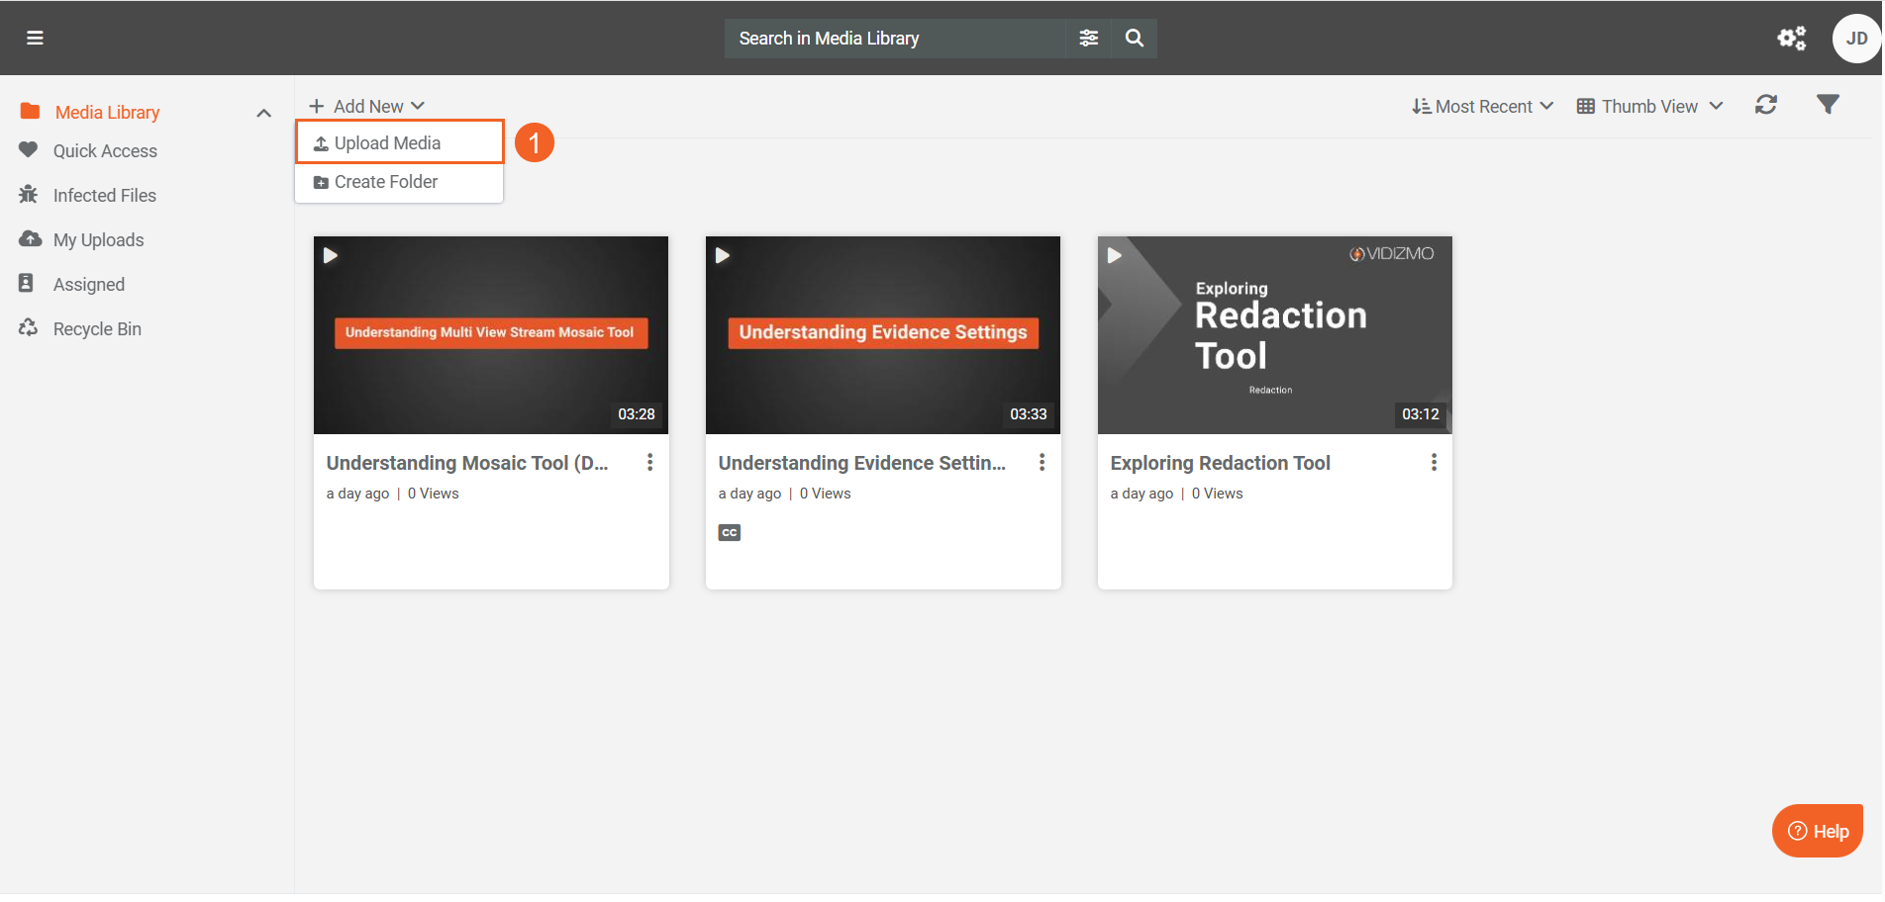Choose Create Folder menu option
The image size is (1885, 902).
386,182
